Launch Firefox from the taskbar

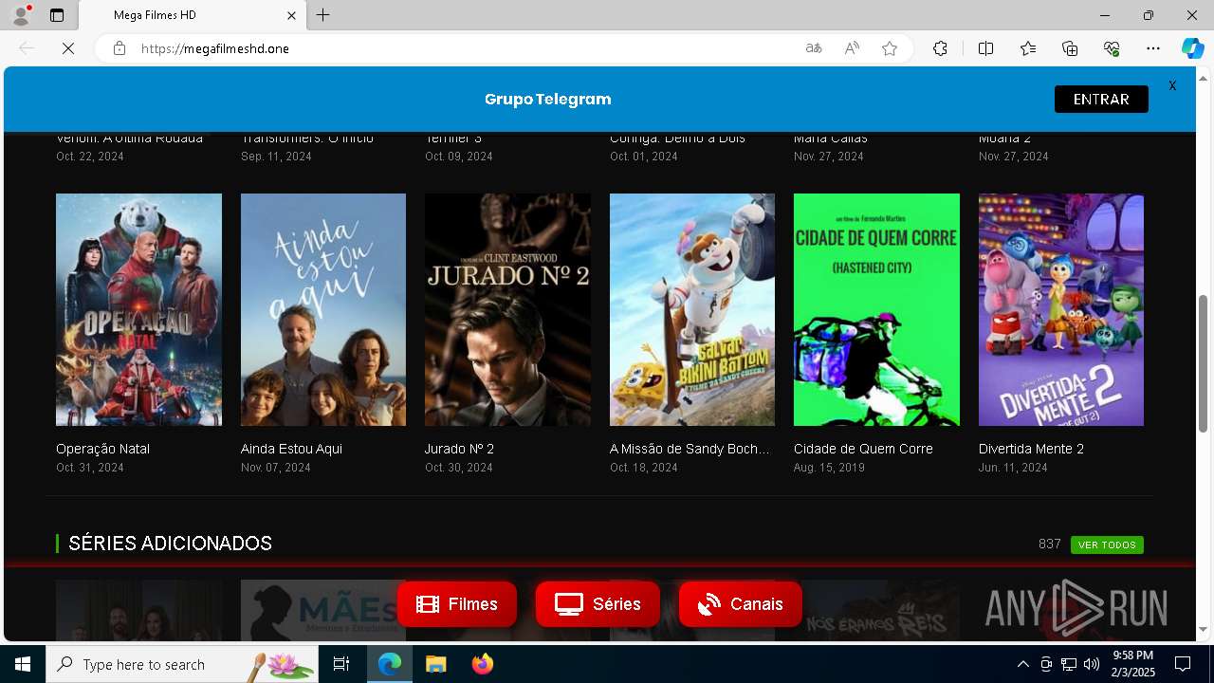482,664
